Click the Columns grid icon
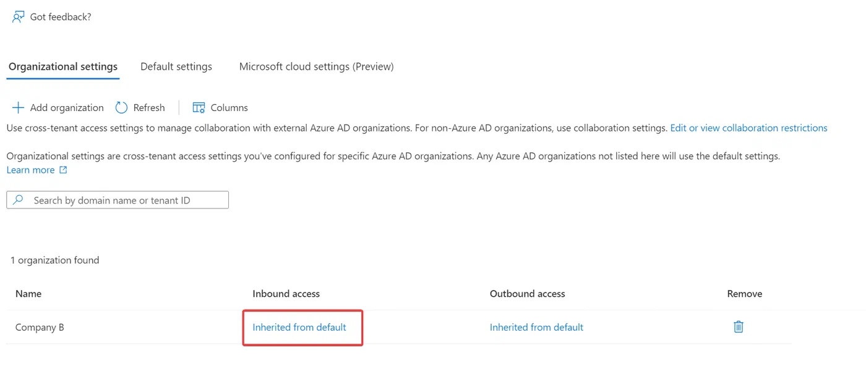Viewport: 866px width, 377px height. (x=199, y=107)
